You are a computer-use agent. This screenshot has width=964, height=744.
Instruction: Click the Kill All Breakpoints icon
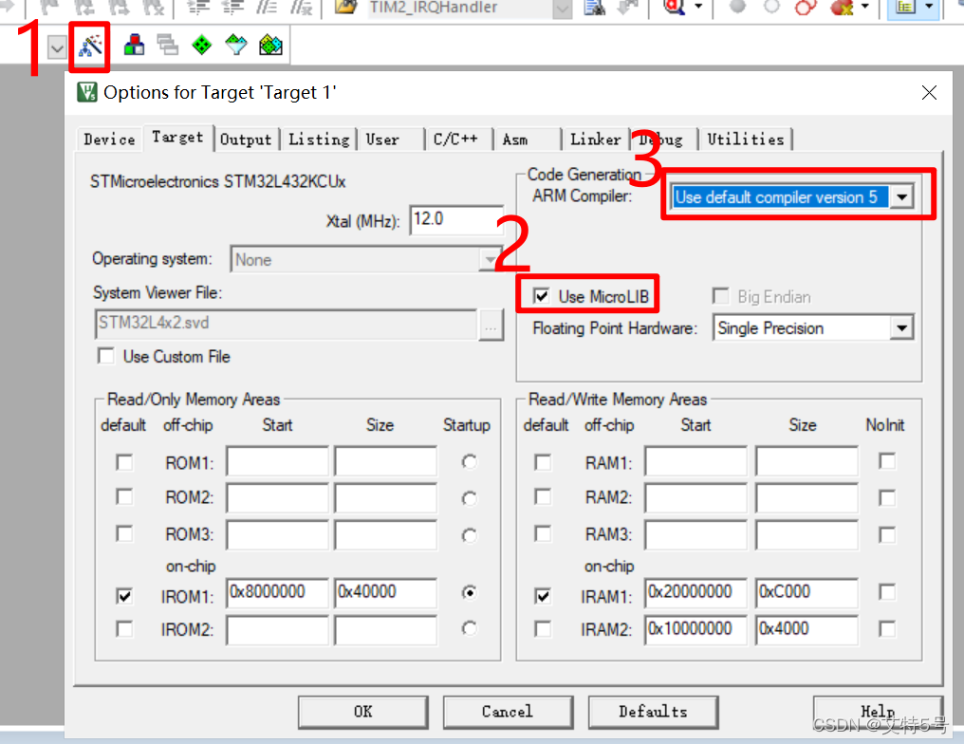point(841,8)
